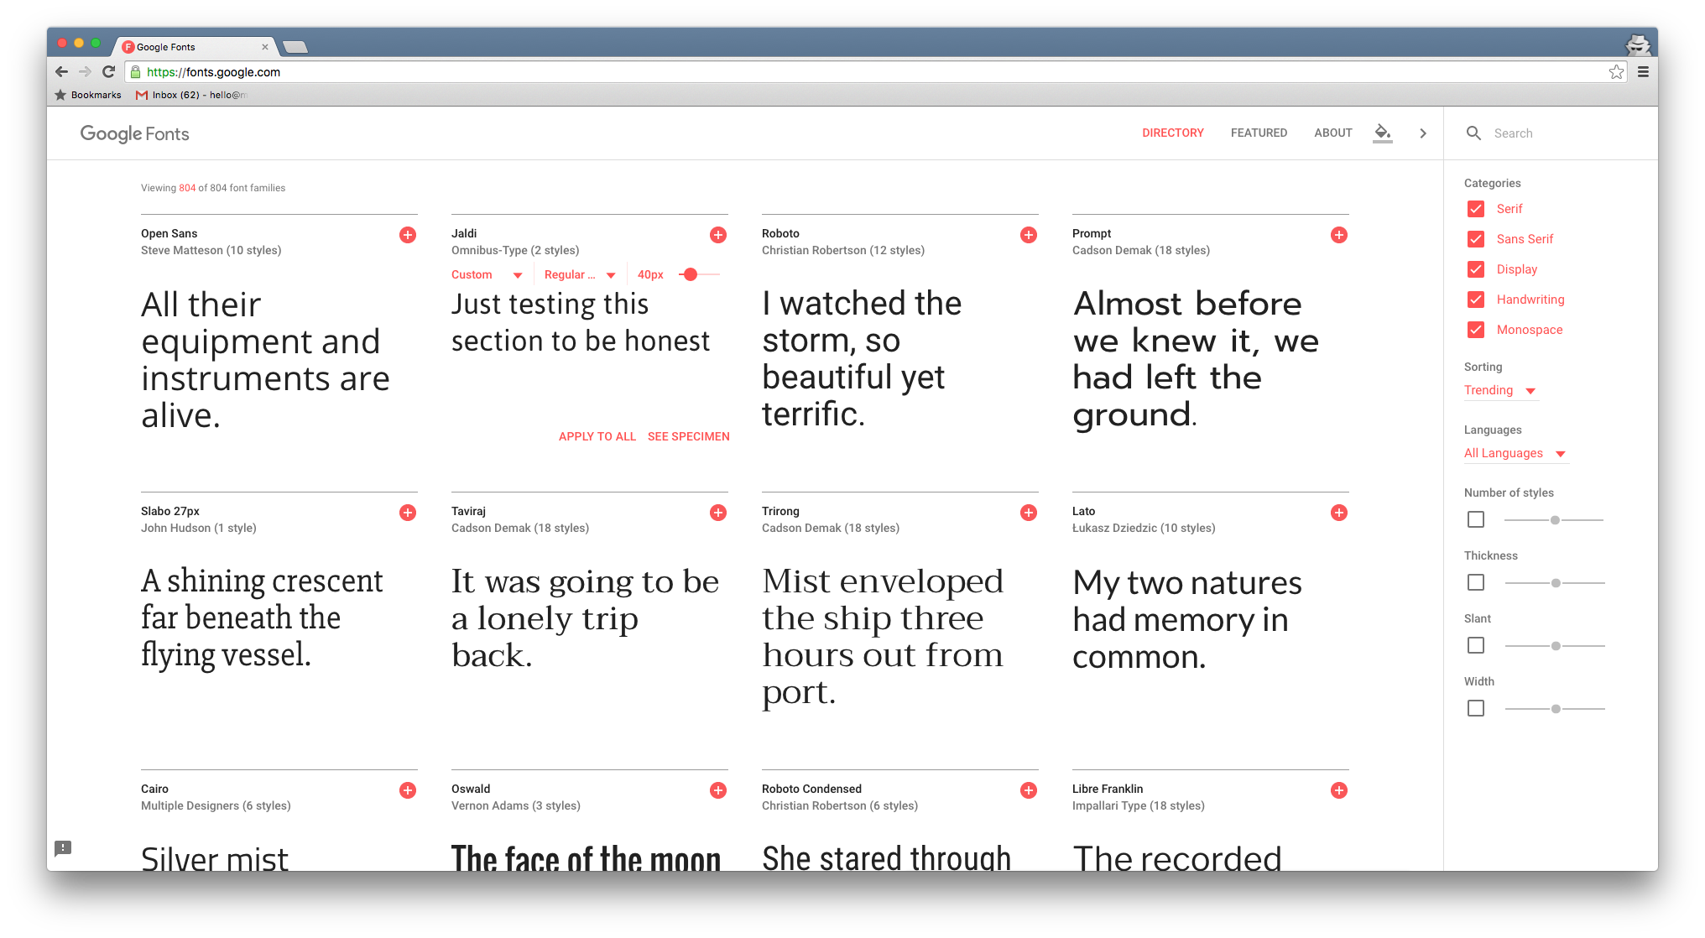
Task: Uncheck the Serif category
Action: click(1476, 209)
